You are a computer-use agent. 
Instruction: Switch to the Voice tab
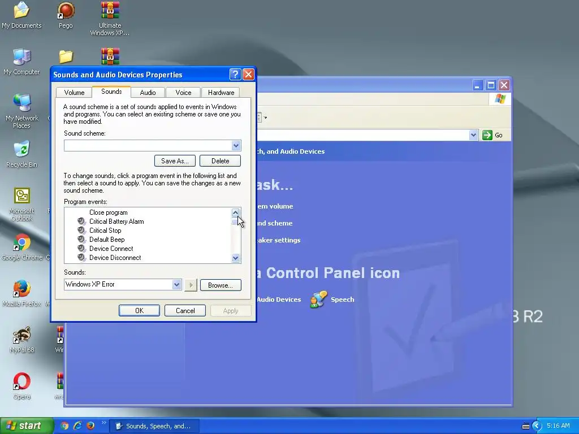(x=183, y=93)
